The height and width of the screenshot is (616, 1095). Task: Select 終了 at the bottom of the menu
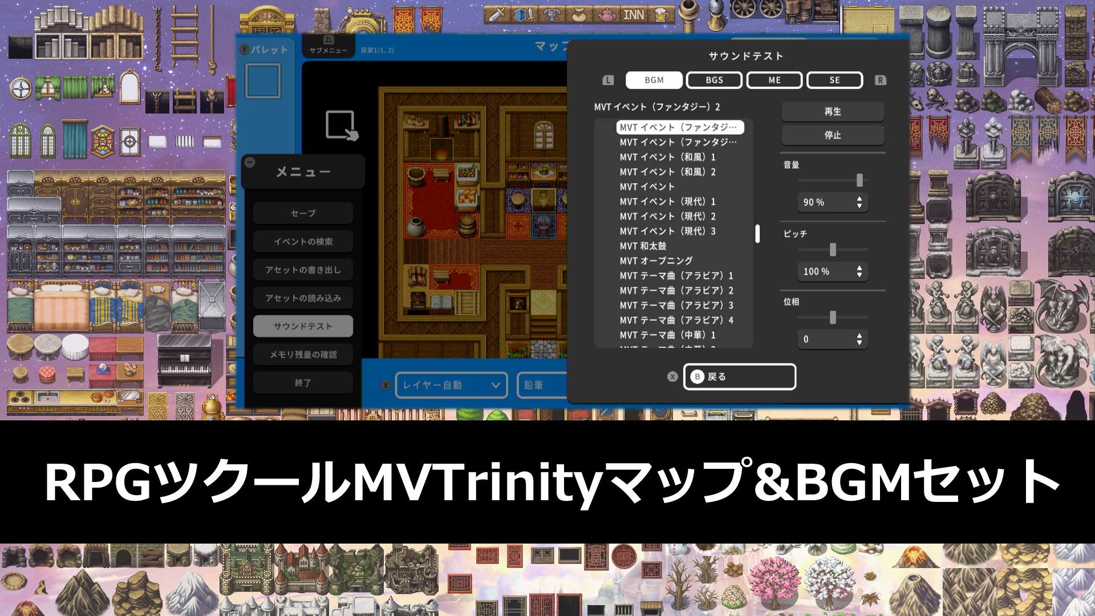tap(303, 383)
